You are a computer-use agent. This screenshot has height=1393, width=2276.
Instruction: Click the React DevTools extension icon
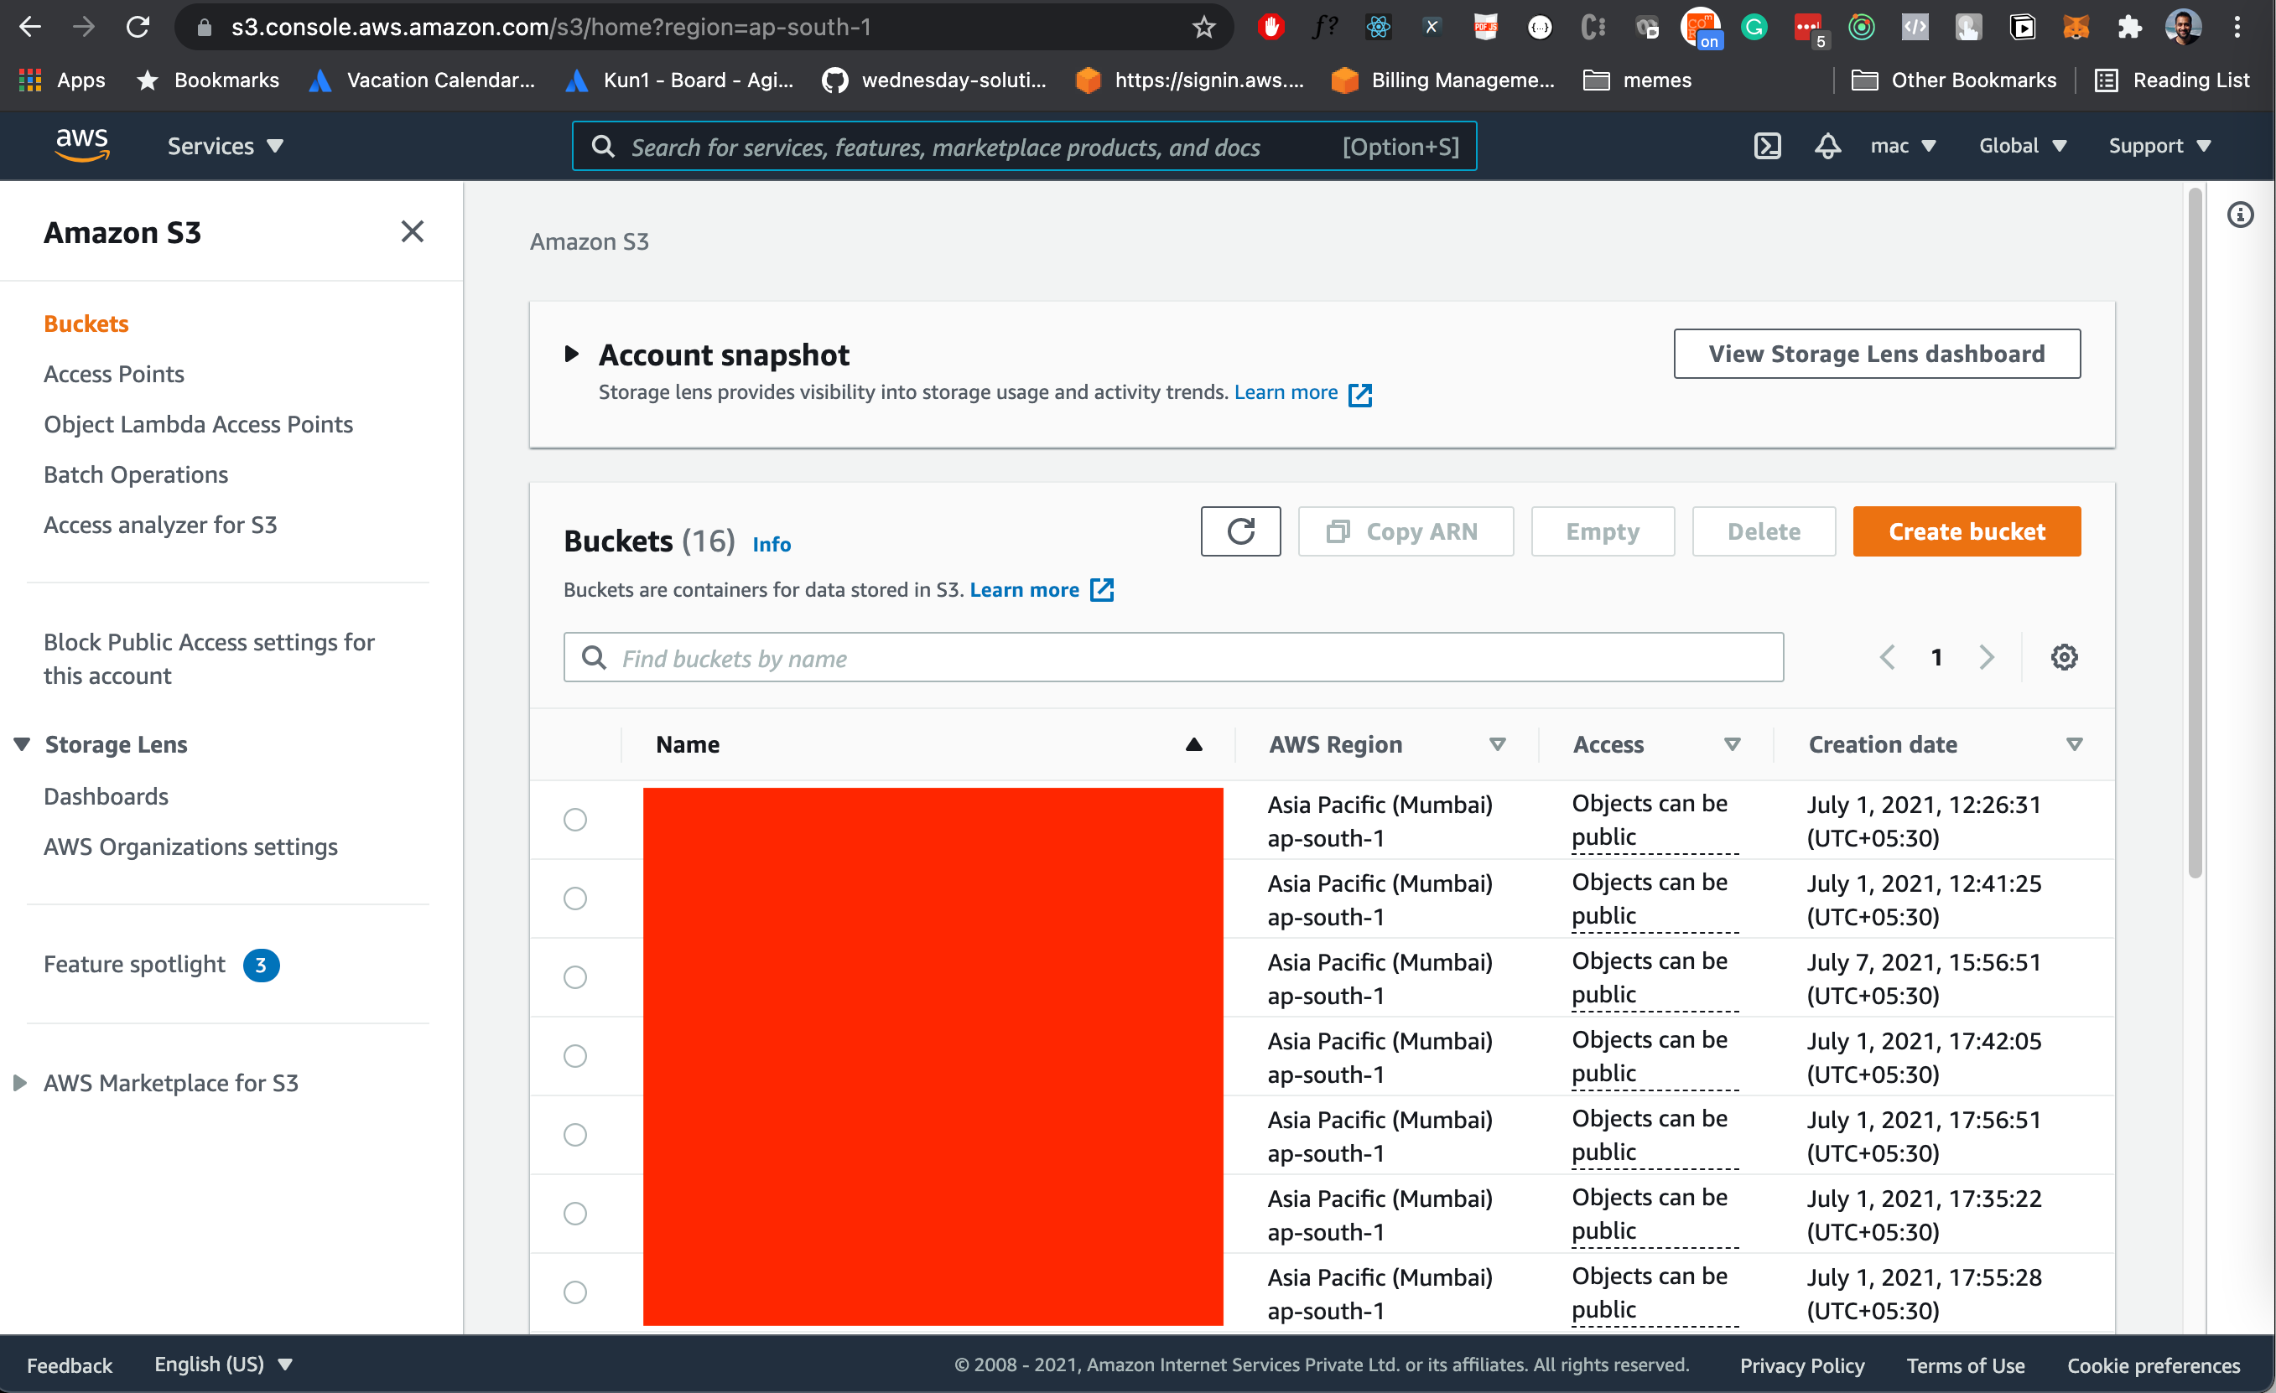pyautogui.click(x=1378, y=27)
